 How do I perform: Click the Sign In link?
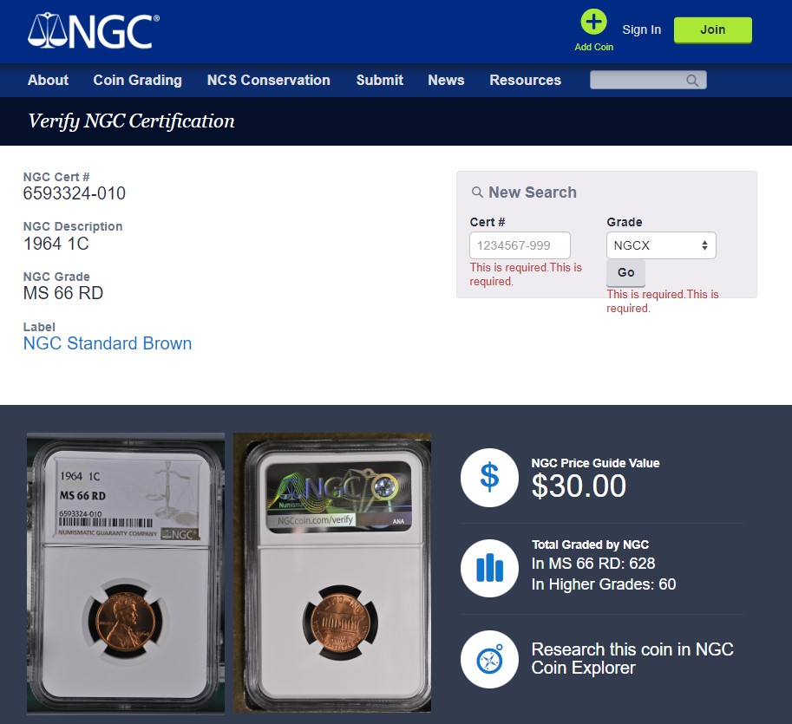(x=641, y=29)
